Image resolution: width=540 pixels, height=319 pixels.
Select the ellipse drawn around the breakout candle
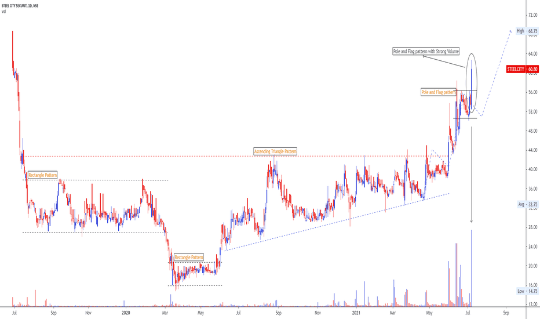click(x=472, y=83)
